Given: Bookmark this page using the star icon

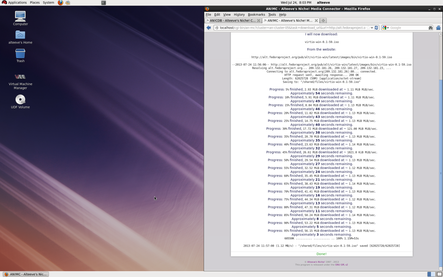Looking at the screenshot, I should click(368, 28).
